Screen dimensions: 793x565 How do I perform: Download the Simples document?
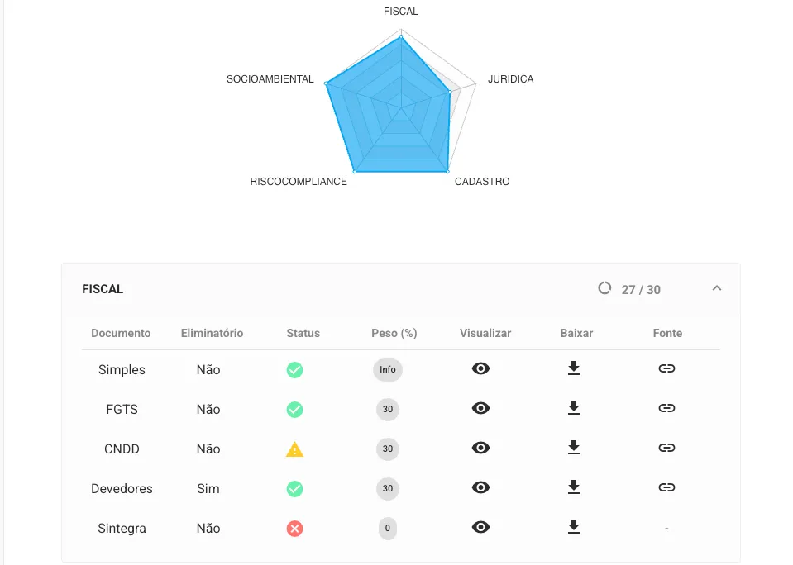pos(574,368)
